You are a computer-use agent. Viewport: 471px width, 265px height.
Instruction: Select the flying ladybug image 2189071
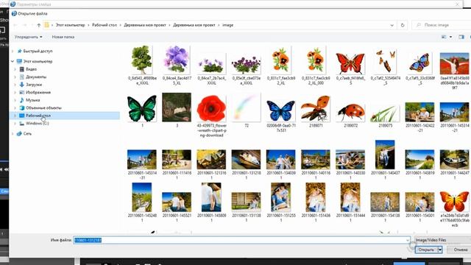point(316,109)
